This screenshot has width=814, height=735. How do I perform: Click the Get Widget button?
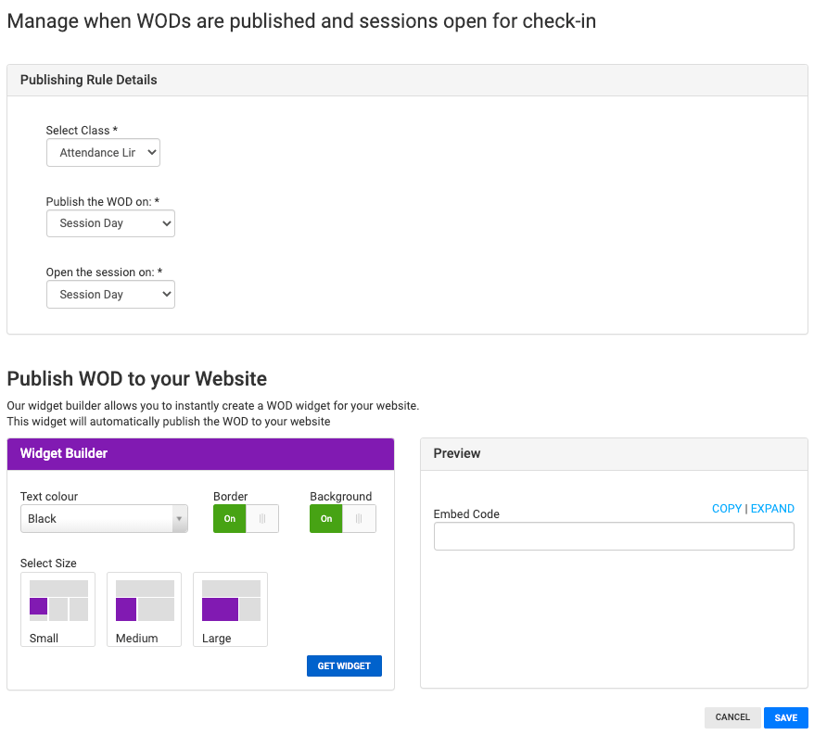344,665
